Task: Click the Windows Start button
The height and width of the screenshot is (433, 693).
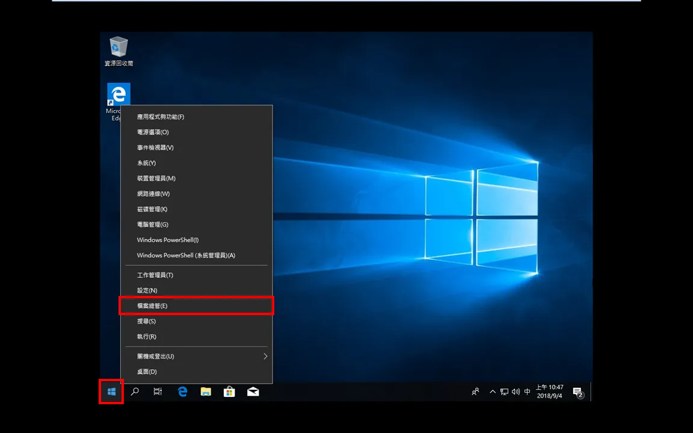Action: click(111, 392)
